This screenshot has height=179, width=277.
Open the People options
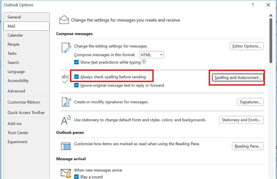[x=27, y=44]
